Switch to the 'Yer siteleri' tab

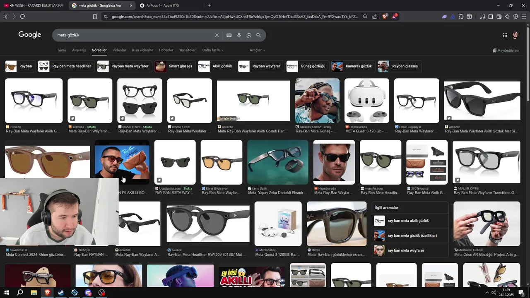tap(188, 50)
